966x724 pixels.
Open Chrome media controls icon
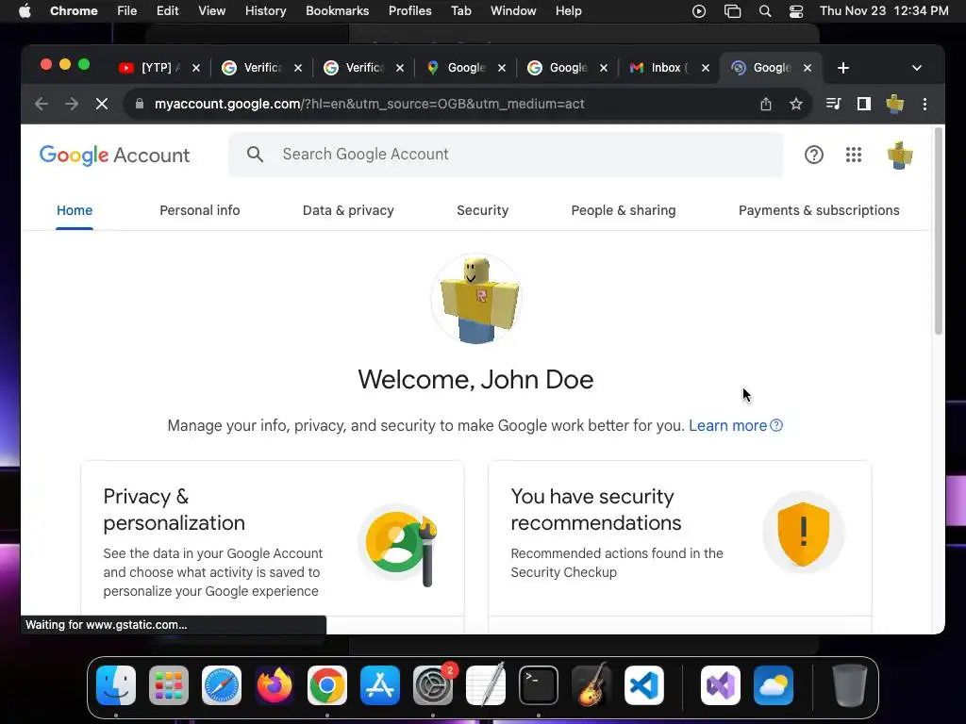(x=833, y=104)
